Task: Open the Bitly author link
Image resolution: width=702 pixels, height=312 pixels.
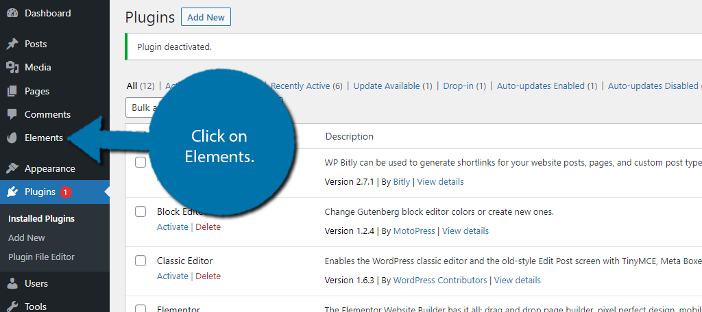Action: 402,182
